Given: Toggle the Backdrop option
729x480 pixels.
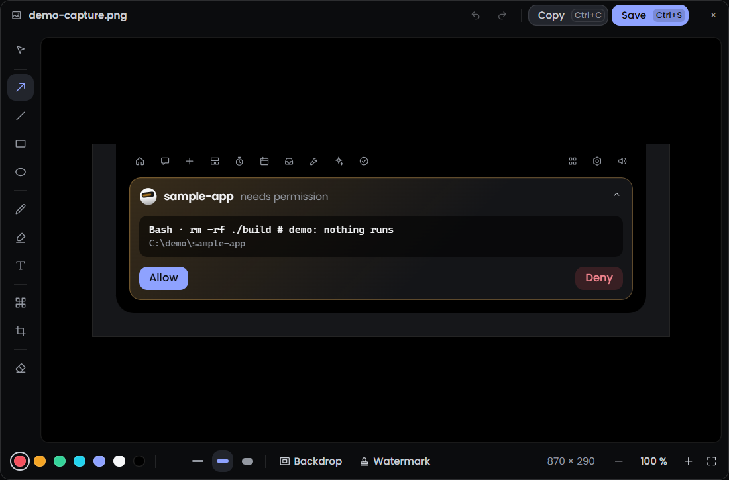Looking at the screenshot, I should (311, 461).
